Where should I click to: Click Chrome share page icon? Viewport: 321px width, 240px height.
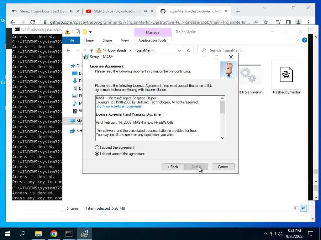click(256, 22)
